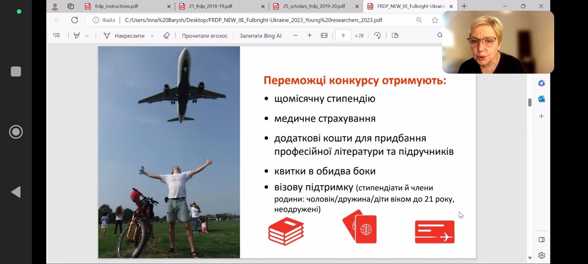Click the page number field showing 9
This screenshot has height=264, width=588.
point(343,36)
